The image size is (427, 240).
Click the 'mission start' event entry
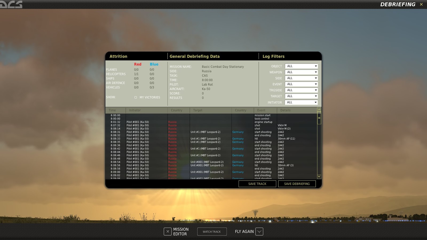262,115
